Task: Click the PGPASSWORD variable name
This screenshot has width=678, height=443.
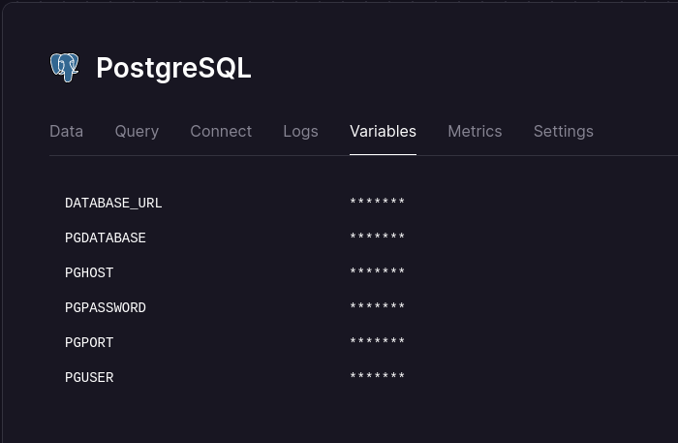Action: tap(106, 308)
